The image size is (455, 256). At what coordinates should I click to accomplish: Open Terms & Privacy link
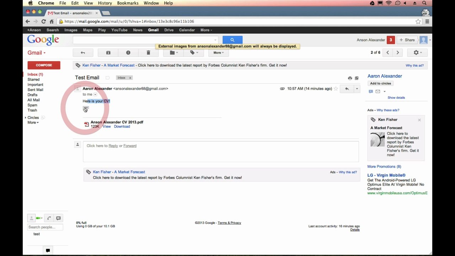point(229,223)
